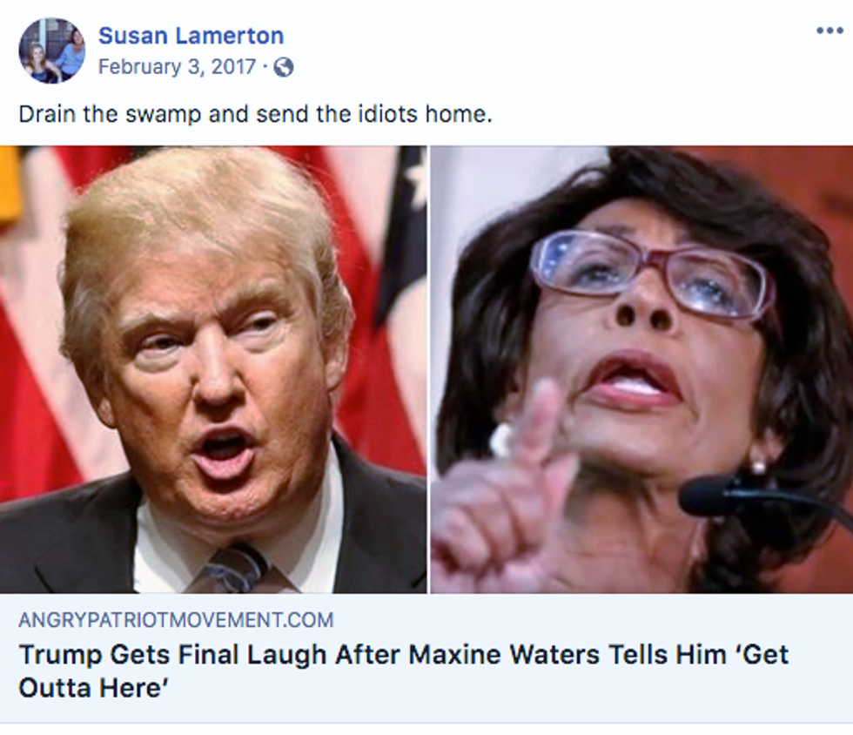Click the left photo of the article preview
The height and width of the screenshot is (735, 853).
pyautogui.click(x=213, y=369)
